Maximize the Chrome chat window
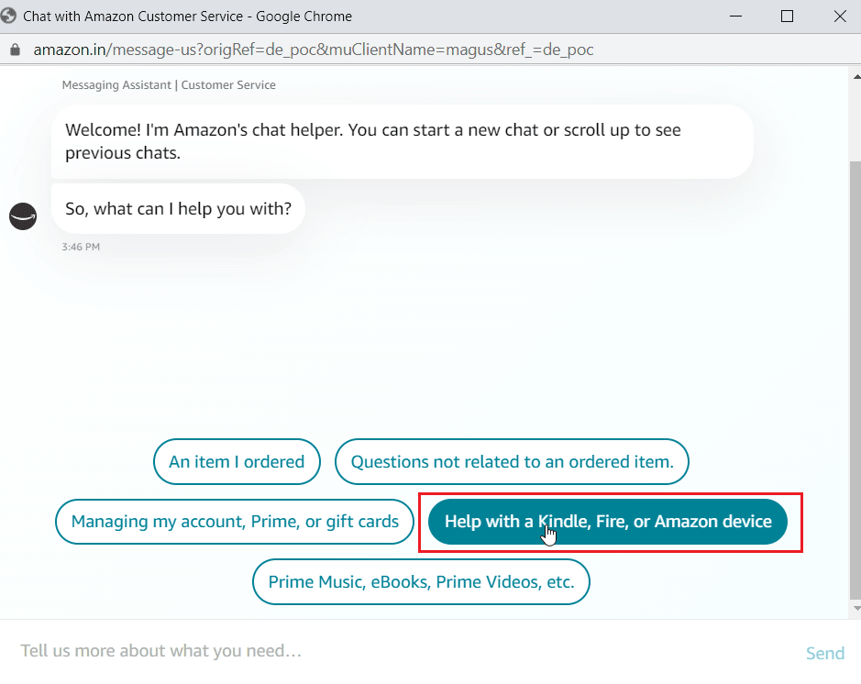861x684 pixels. click(x=787, y=17)
